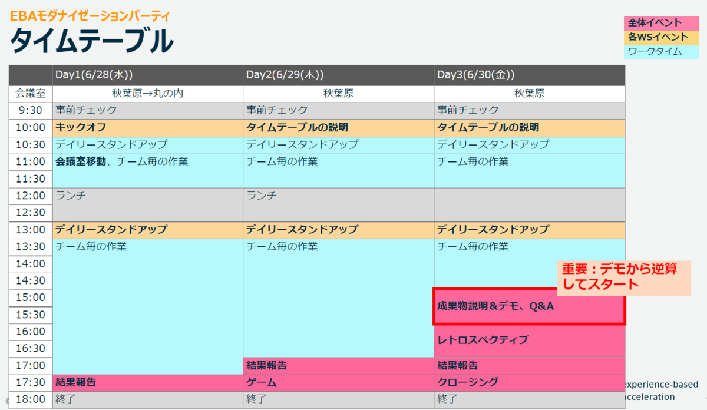Click the '18:00' time label
The width and height of the screenshot is (707, 410).
[31, 399]
